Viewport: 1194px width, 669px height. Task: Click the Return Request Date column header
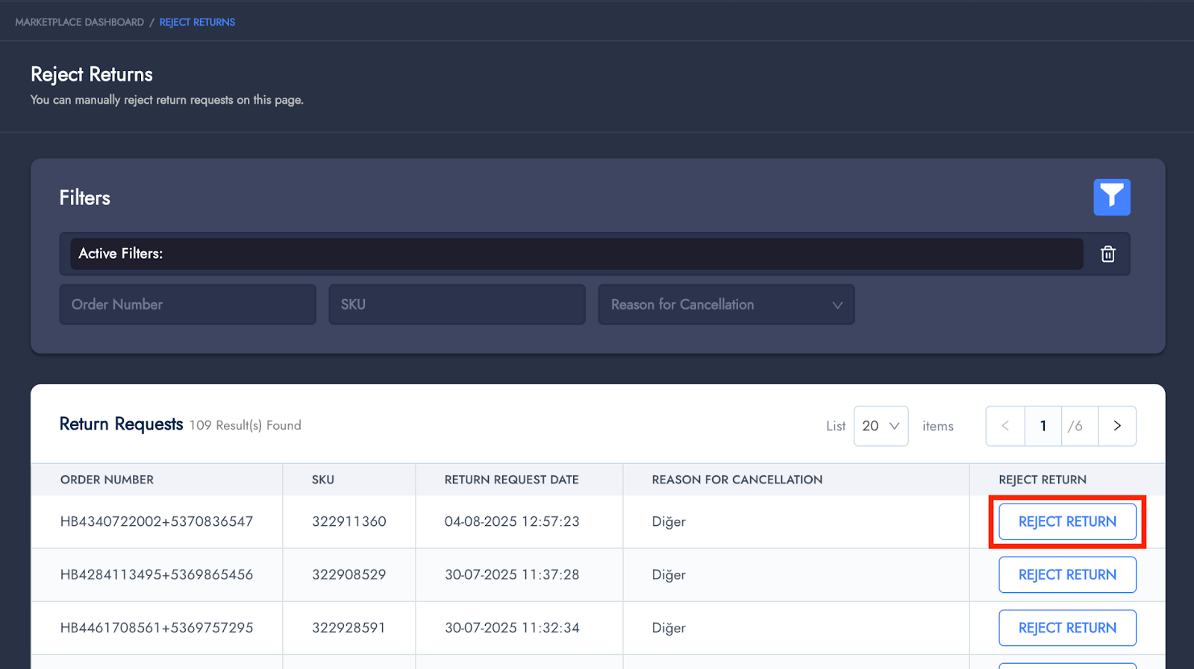(511, 480)
